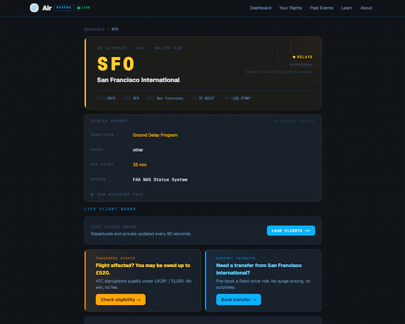Image resolution: width=405 pixels, height=324 pixels.
Task: Click the Check eligibility button
Action: [x=120, y=300]
